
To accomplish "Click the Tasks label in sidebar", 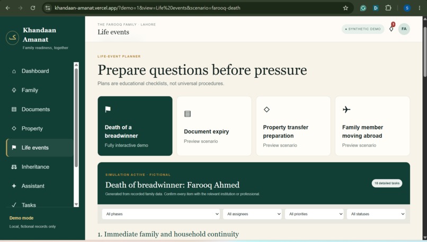I will 29,205.
